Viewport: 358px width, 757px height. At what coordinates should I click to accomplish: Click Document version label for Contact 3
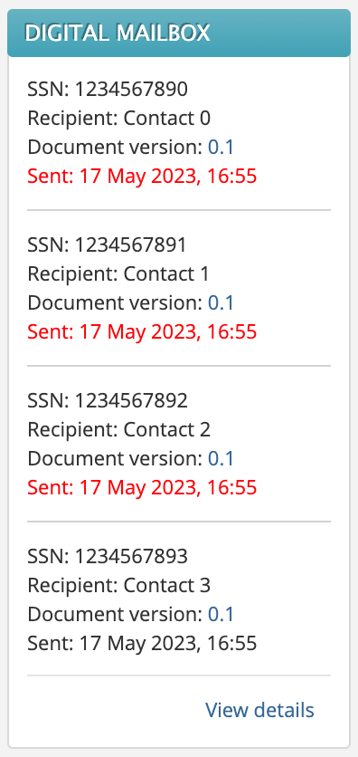pyautogui.click(x=115, y=615)
